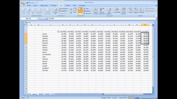Click Show Detail button
The height and width of the screenshot is (99, 177).
[150, 9]
